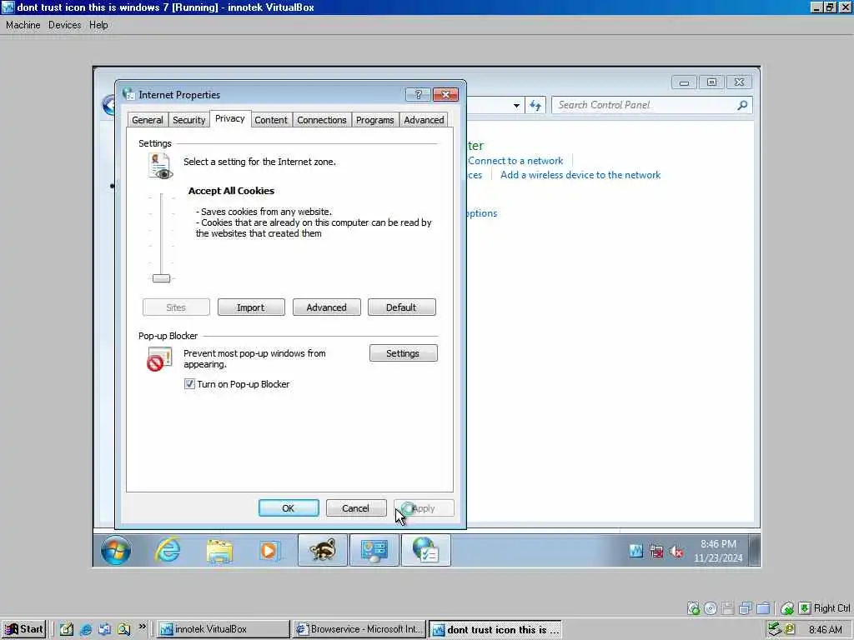This screenshot has width=854, height=640.
Task: Click the VirtualBox mouse capture indicator
Action: [787, 608]
